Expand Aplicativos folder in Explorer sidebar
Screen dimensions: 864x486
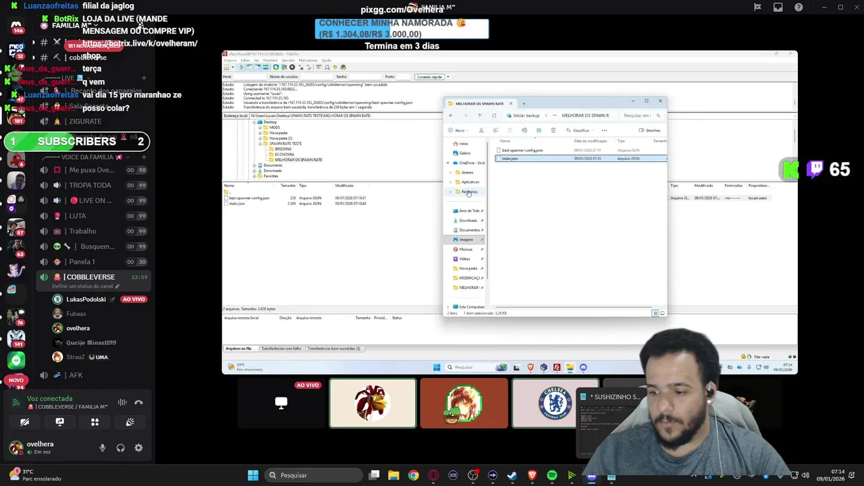point(450,182)
